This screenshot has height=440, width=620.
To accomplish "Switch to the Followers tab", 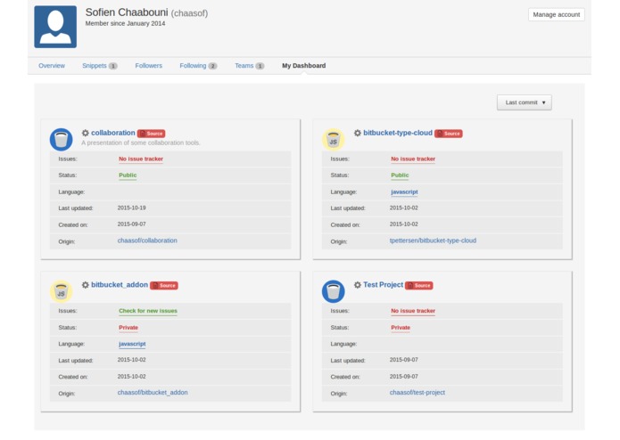I will click(x=149, y=66).
